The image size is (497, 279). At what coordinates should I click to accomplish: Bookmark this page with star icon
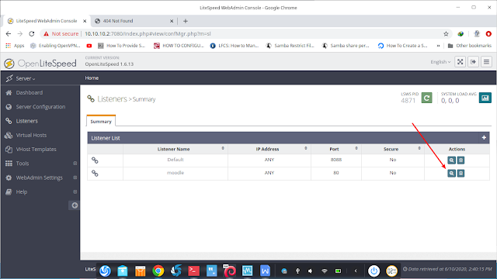446,33
